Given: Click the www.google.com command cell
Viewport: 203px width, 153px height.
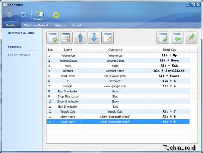Looking at the screenshot, I should point(115,86).
